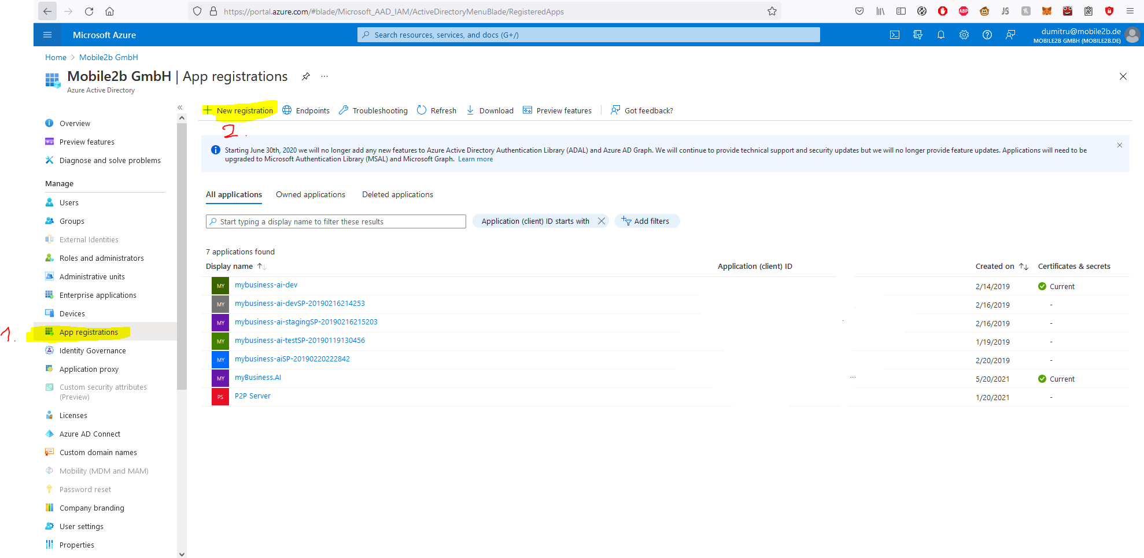
Task: Open the Help question mark menu
Action: click(987, 35)
